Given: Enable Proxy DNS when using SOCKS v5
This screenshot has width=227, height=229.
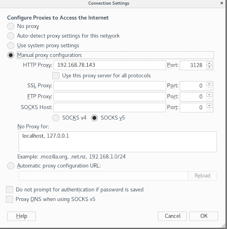Looking at the screenshot, I should pyautogui.click(x=10, y=199).
